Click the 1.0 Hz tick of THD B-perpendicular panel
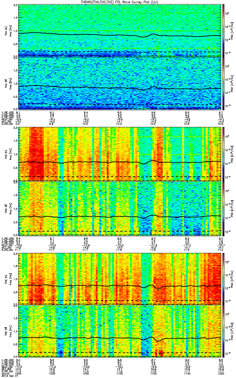The width and height of the screenshot is (236, 378). pos(16,154)
